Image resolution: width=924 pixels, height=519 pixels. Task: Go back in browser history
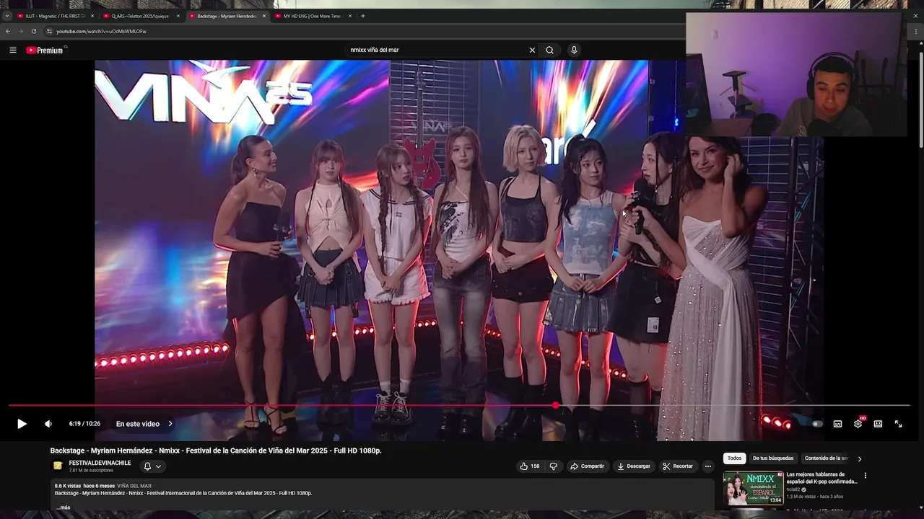8,31
